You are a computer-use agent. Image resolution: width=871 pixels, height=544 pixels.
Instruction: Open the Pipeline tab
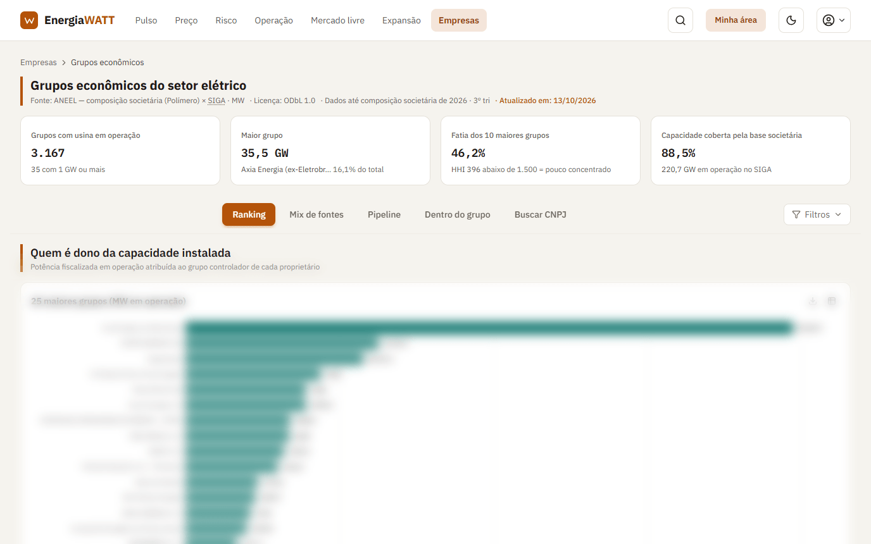tap(384, 214)
